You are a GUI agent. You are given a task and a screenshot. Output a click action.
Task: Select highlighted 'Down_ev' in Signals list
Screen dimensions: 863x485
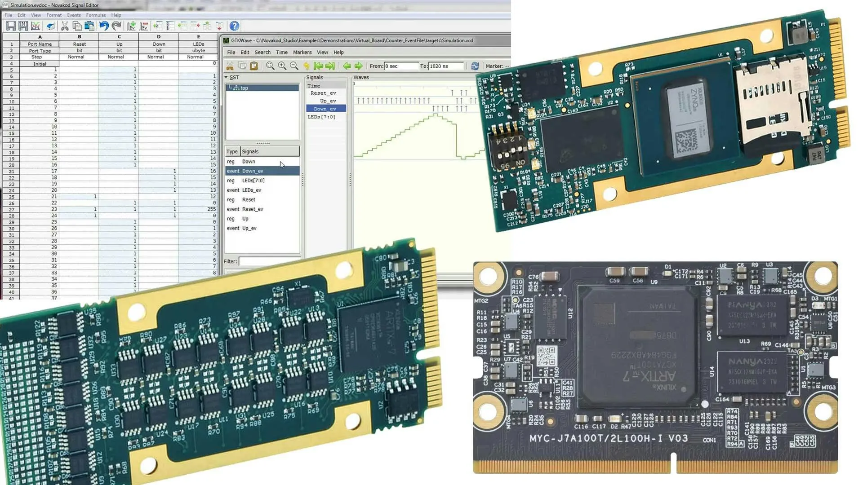pyautogui.click(x=326, y=109)
